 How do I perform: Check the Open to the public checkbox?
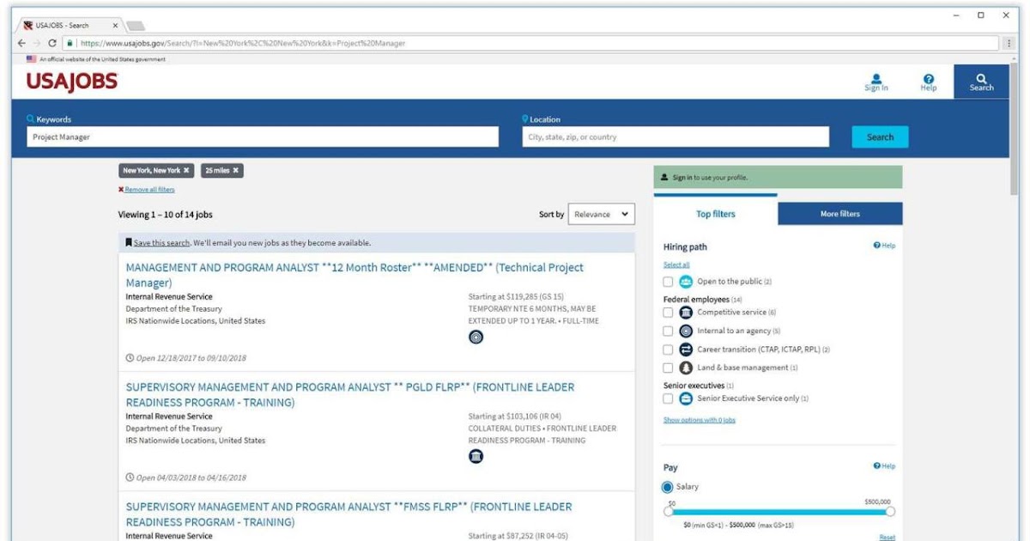669,282
